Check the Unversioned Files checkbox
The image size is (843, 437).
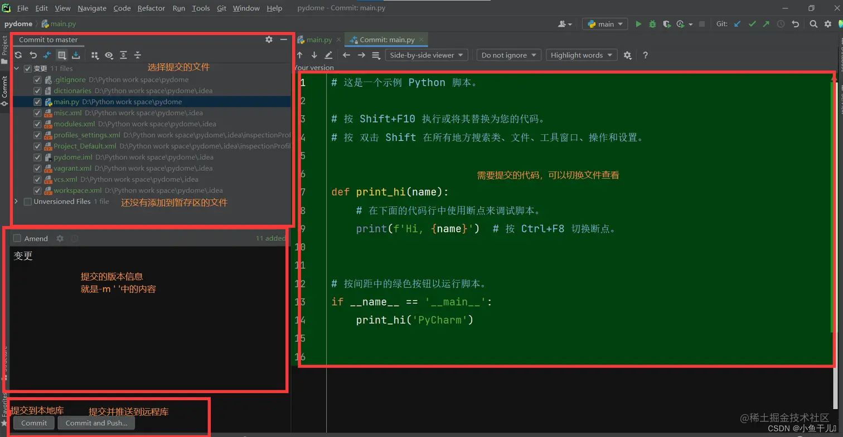28,202
